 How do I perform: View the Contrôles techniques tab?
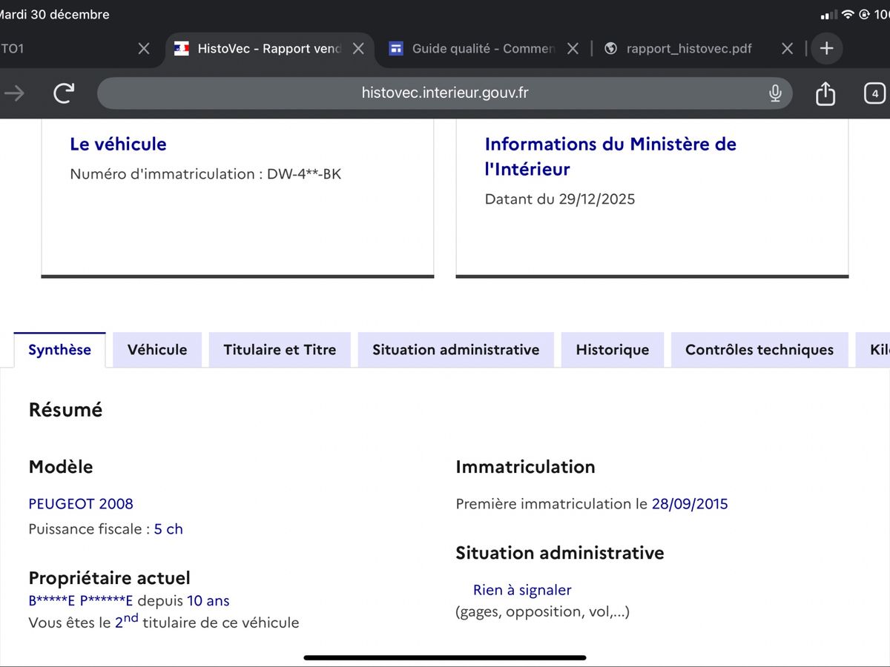759,350
